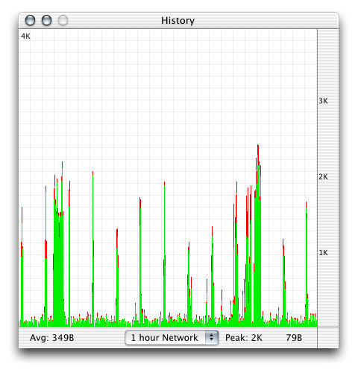Select the Peak: 2K readout
This screenshot has width=358, height=375.
(244, 338)
